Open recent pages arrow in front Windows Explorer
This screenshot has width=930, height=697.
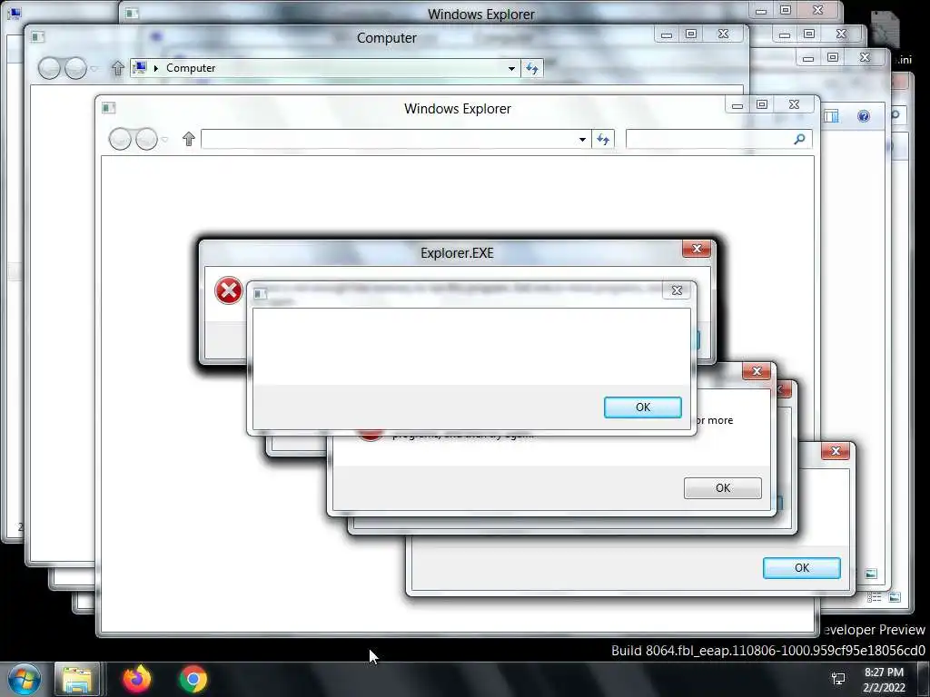coord(165,140)
